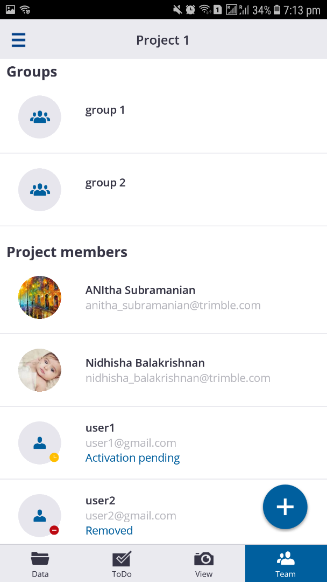Click the Removed status for user2

[x=109, y=531]
